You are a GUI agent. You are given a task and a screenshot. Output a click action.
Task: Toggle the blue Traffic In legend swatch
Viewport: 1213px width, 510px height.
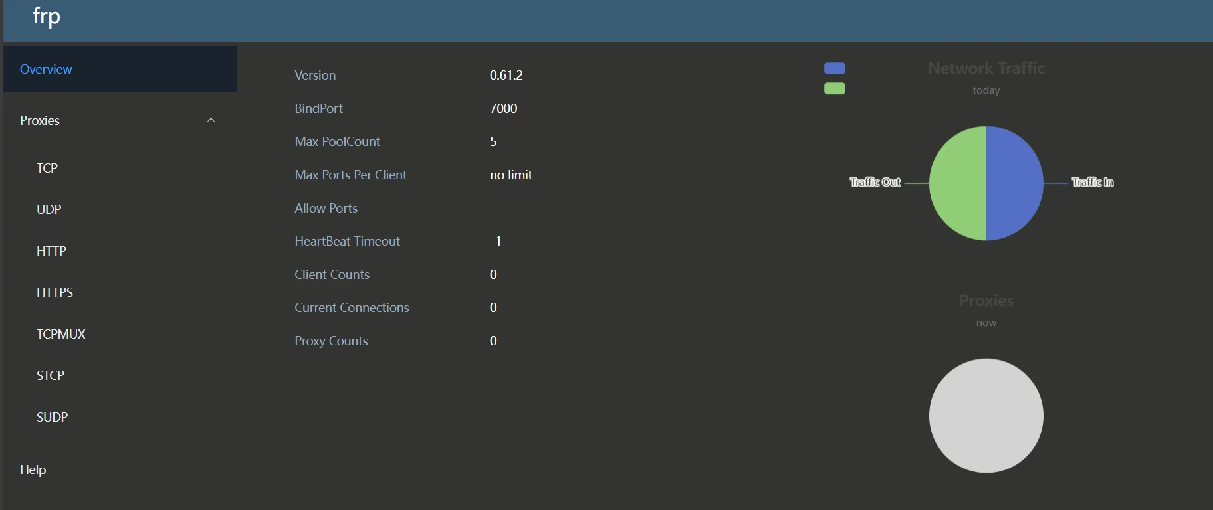click(834, 68)
